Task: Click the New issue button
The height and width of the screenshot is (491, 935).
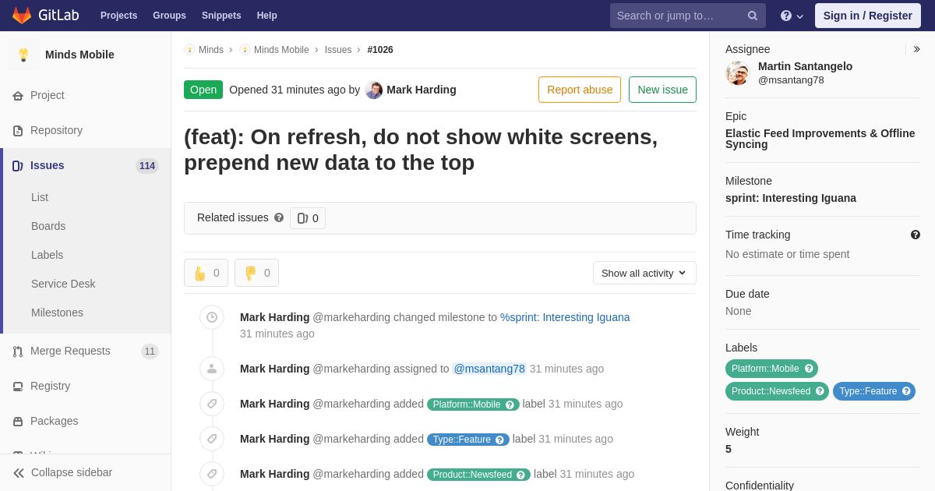Action: 662,90
